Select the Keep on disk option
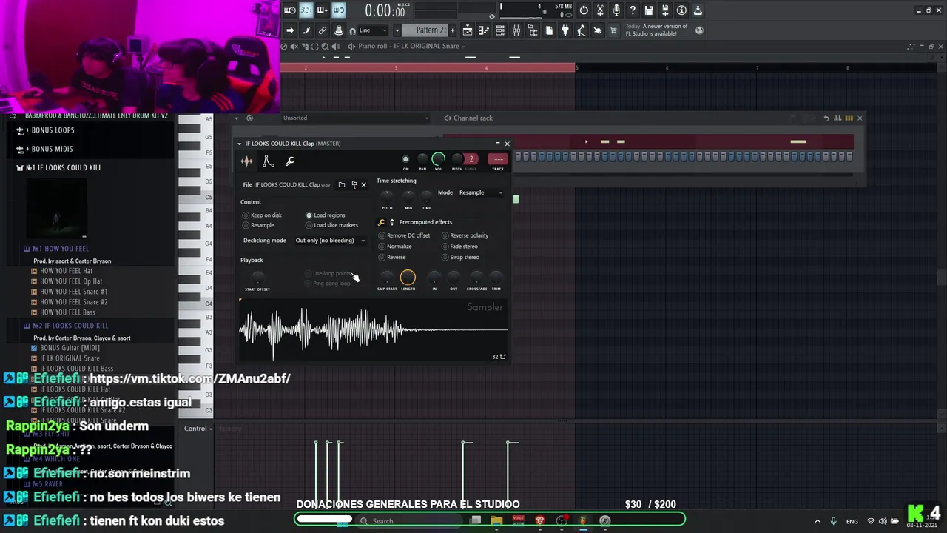 [263, 215]
